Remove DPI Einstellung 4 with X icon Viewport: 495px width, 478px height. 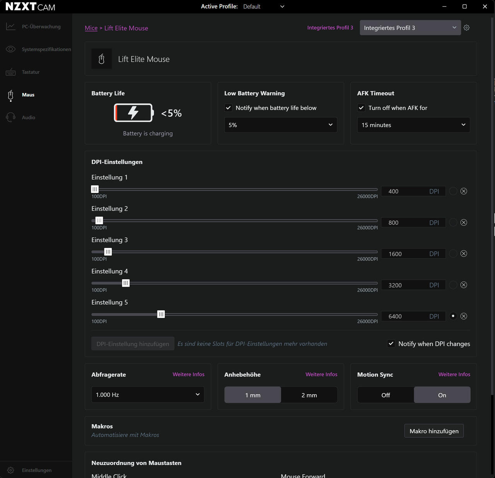pos(464,285)
